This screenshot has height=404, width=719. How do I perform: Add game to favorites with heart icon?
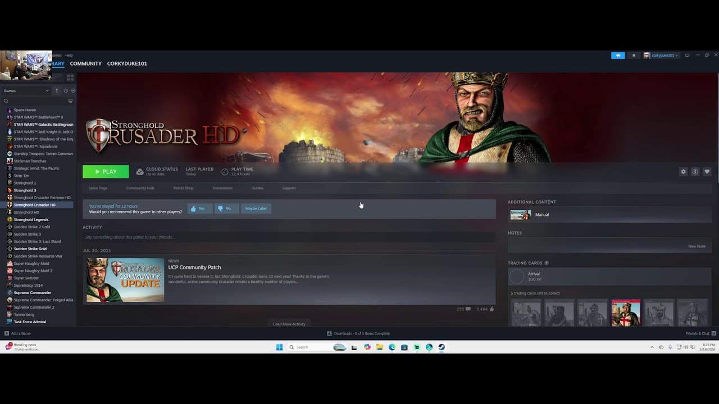click(x=707, y=172)
